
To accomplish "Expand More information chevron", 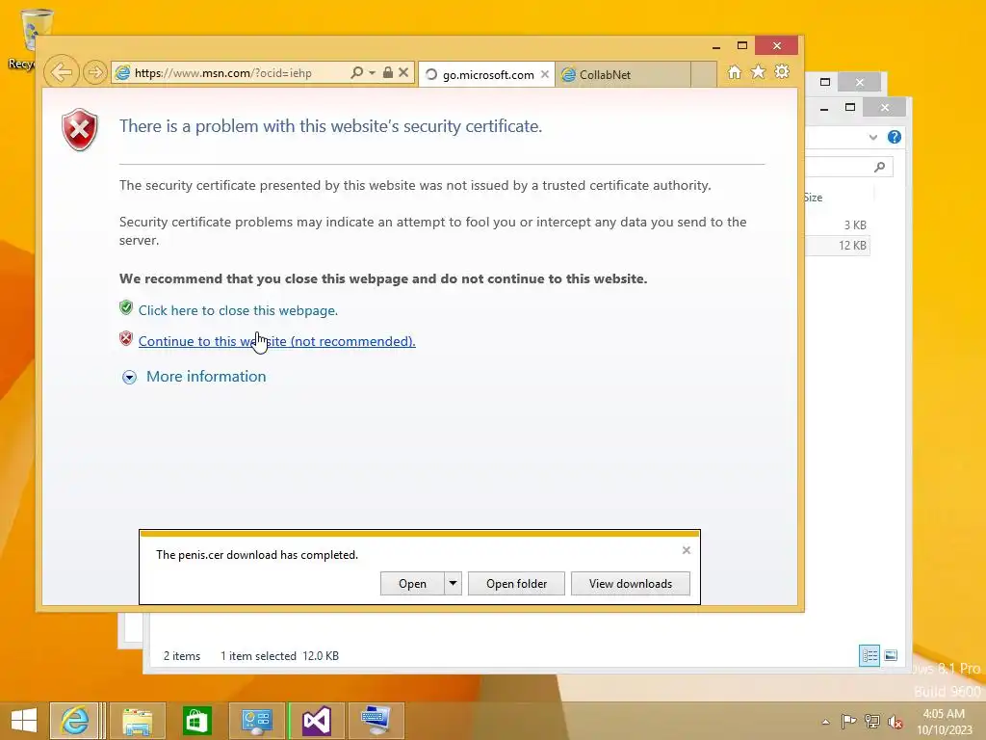I will pyautogui.click(x=129, y=377).
